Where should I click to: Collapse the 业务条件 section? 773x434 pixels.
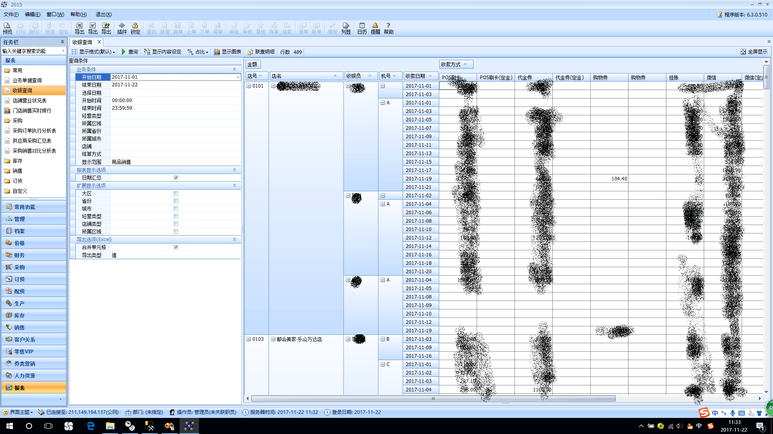point(234,70)
